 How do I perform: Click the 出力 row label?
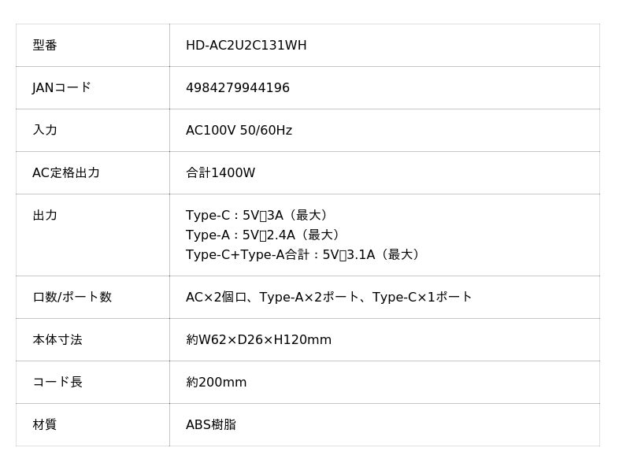pos(45,216)
